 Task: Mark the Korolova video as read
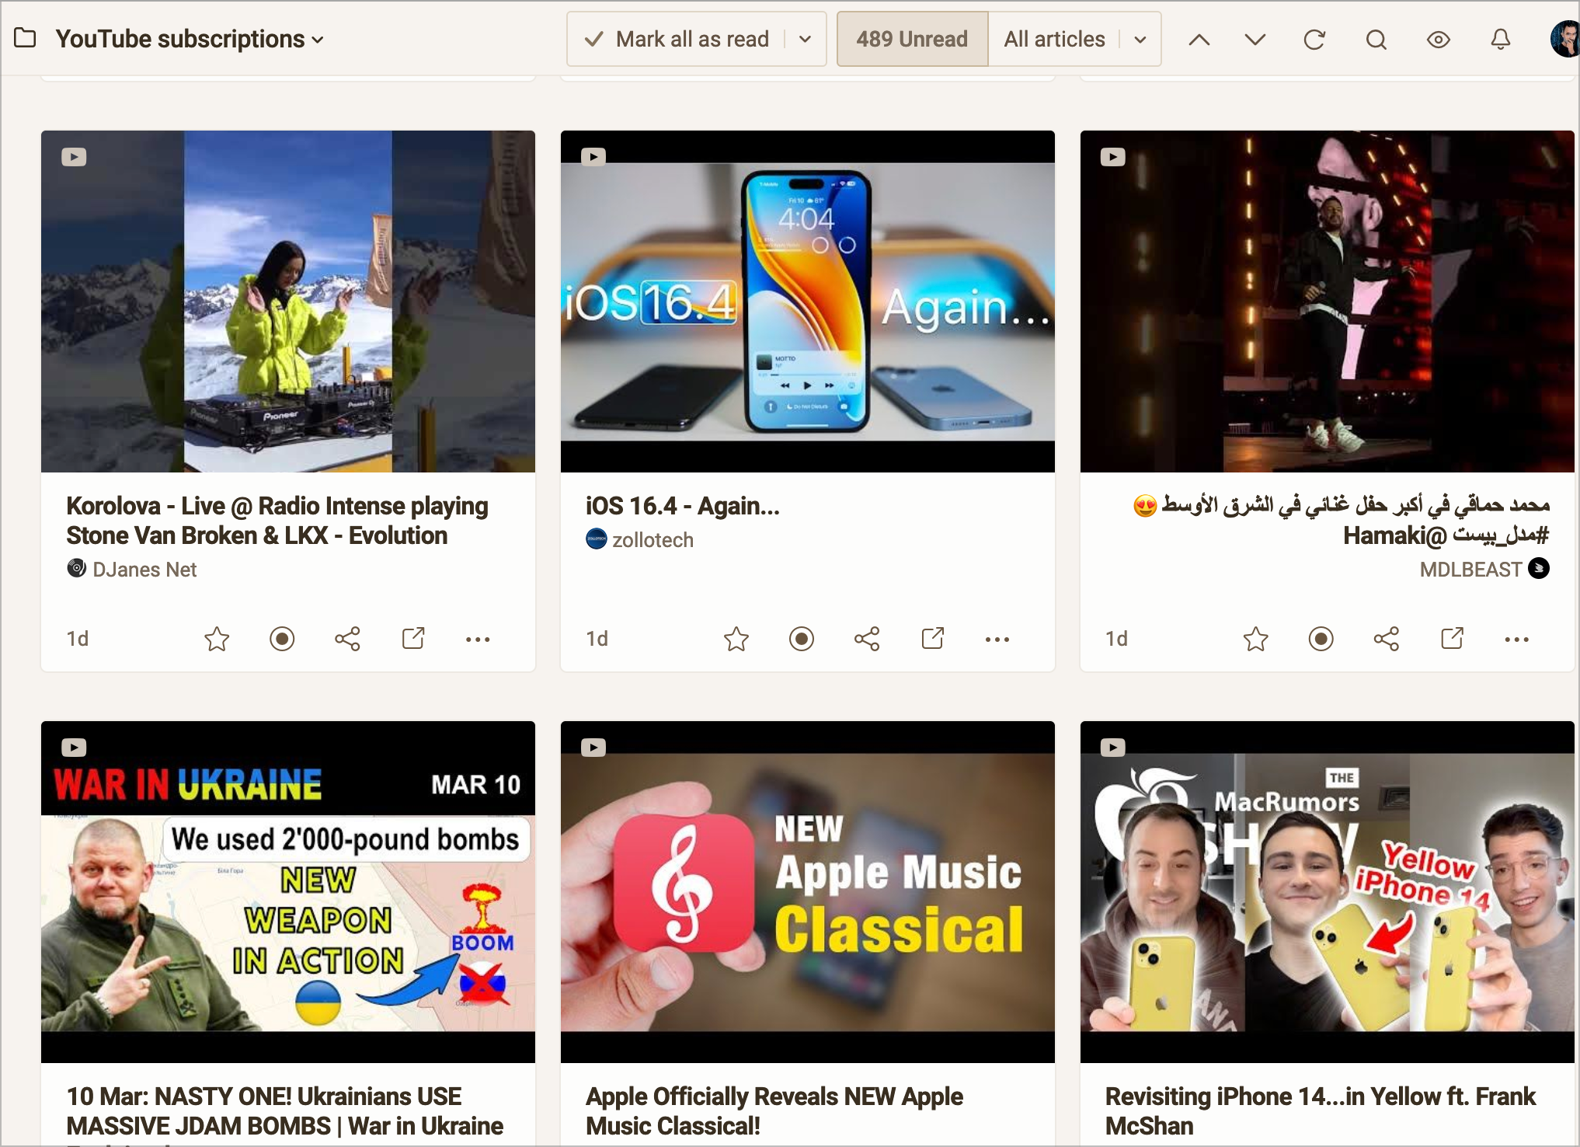click(x=282, y=638)
